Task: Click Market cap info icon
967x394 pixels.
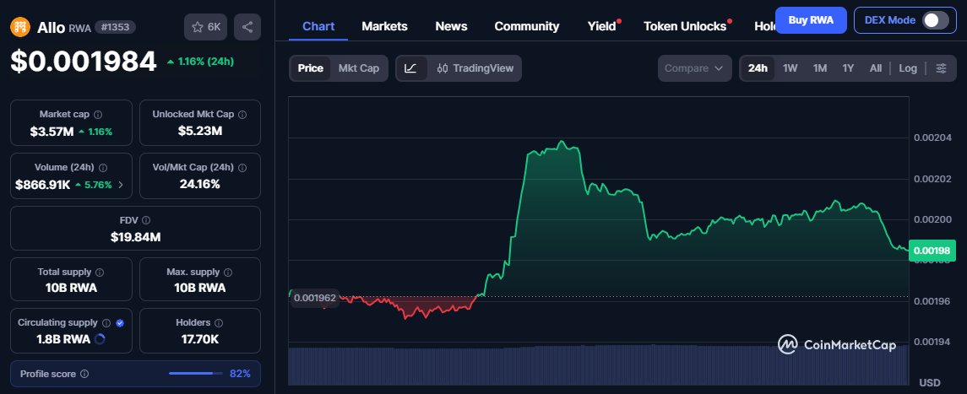Action: pyautogui.click(x=98, y=114)
